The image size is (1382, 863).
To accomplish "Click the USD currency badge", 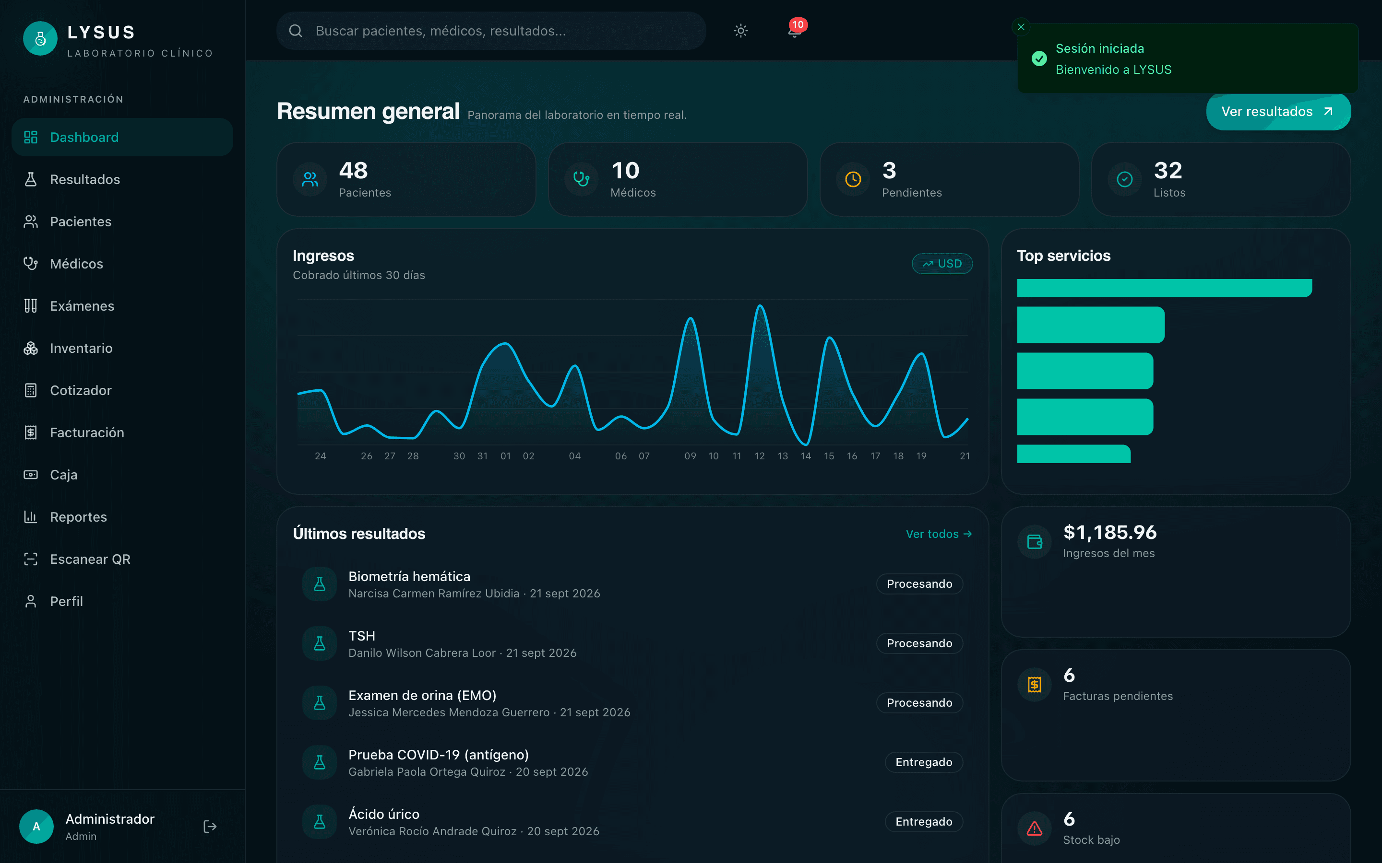I will point(942,264).
